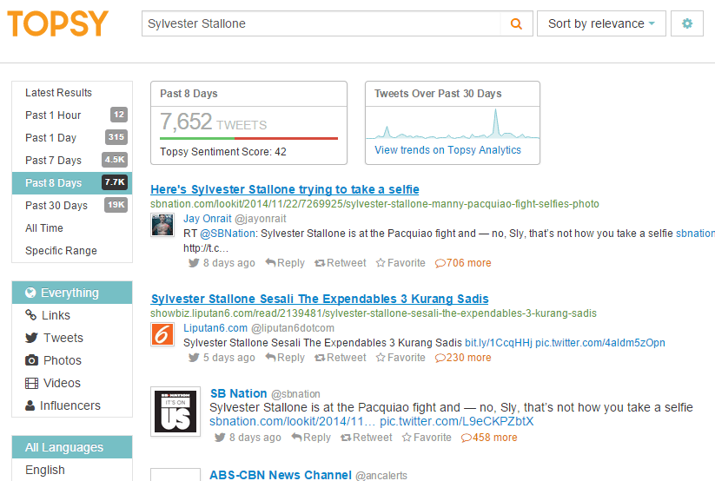Click the 30-day tweets trend chart
Screen dimensions: 715x481
tap(453, 123)
